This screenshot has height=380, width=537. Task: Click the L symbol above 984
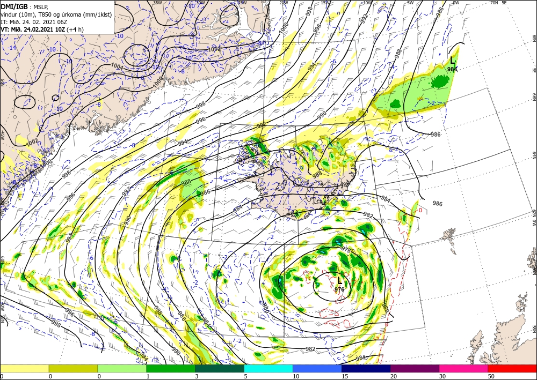[x=453, y=61]
